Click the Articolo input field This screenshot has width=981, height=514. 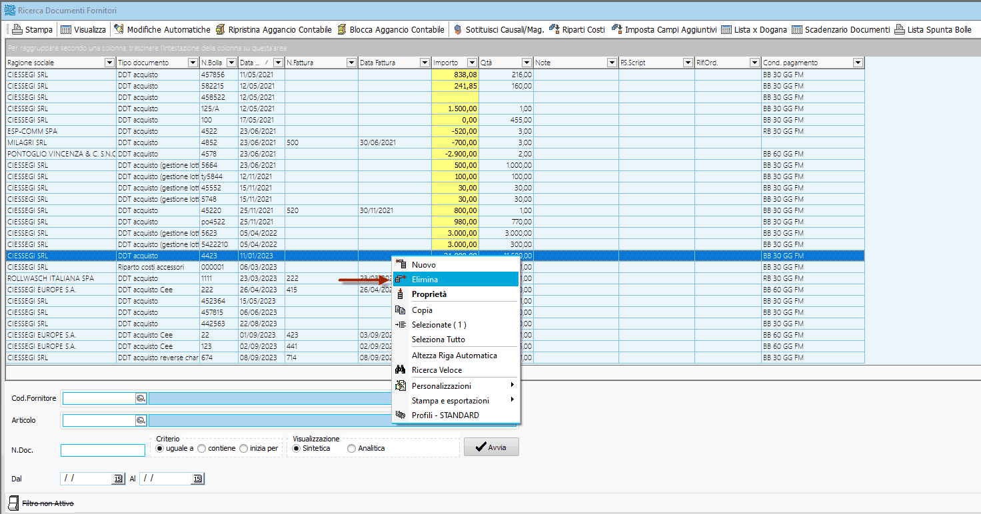pos(99,420)
